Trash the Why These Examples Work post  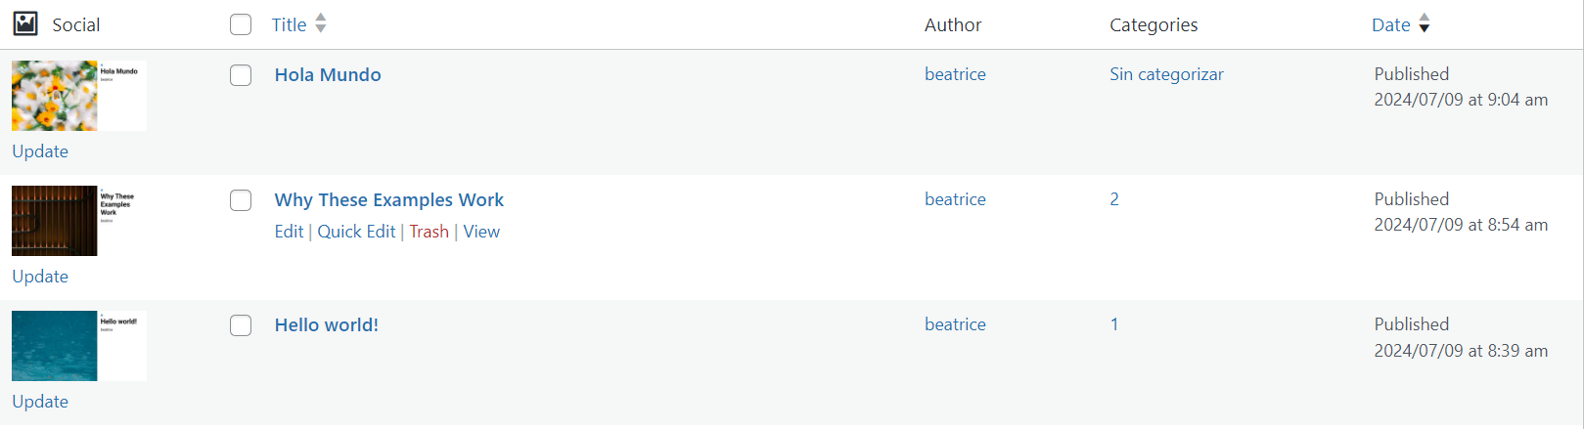(429, 232)
